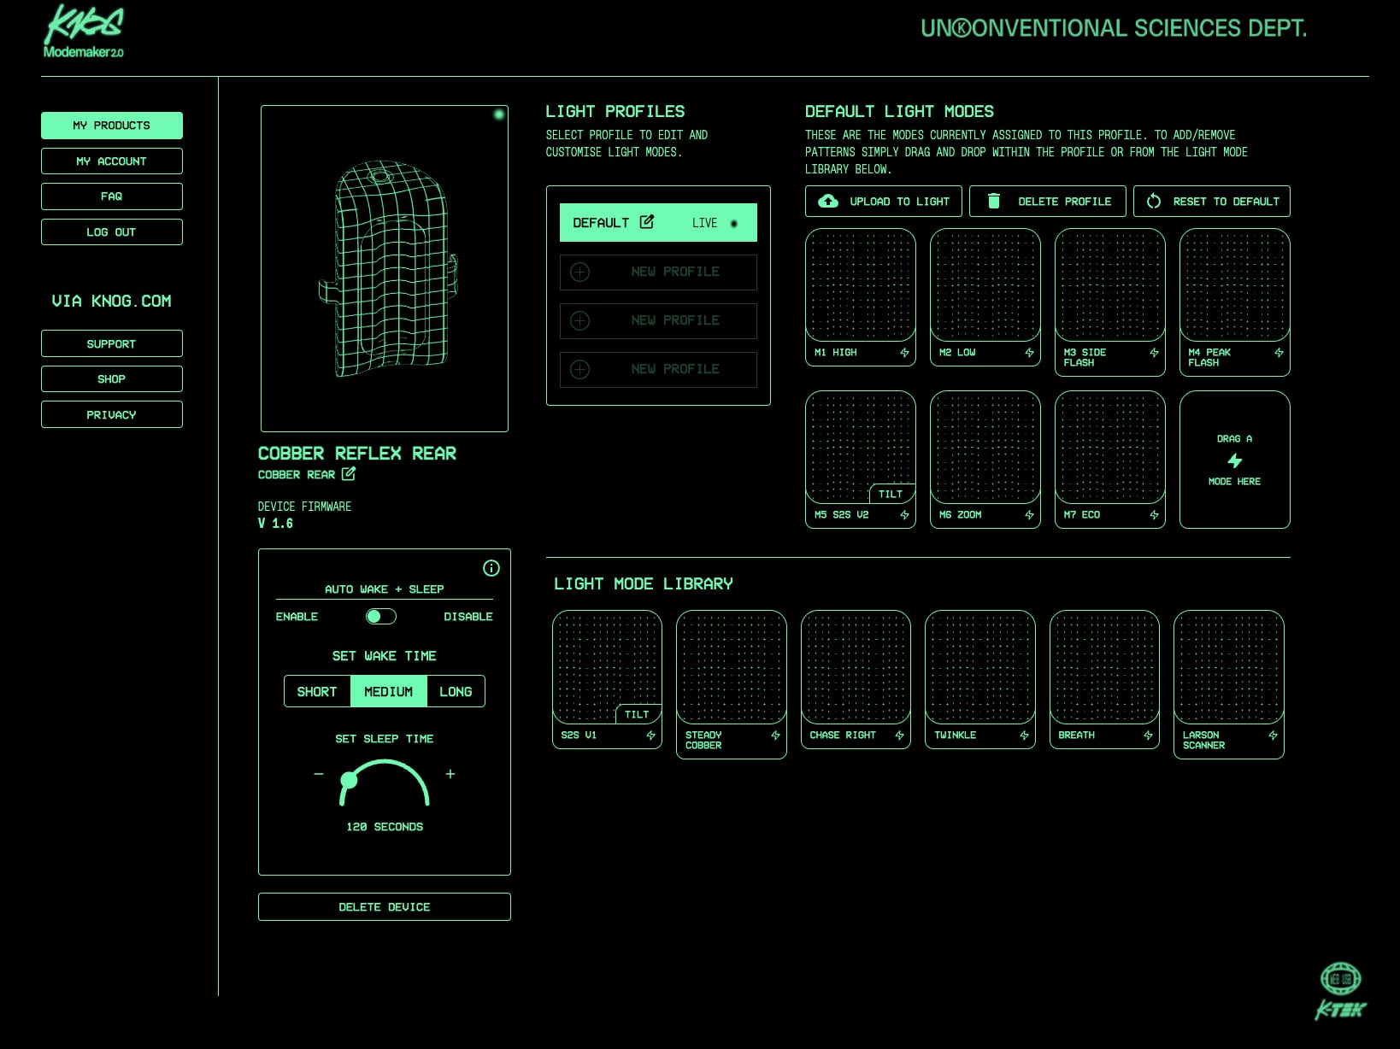The image size is (1400, 1049).
Task: Open the Auto Wake + Sleep info icon
Action: pyautogui.click(x=491, y=568)
